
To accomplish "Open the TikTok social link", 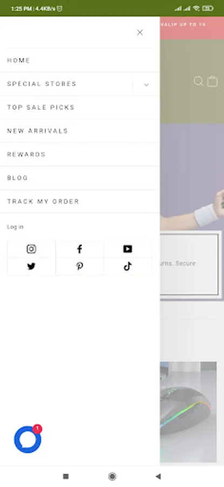I will click(127, 266).
